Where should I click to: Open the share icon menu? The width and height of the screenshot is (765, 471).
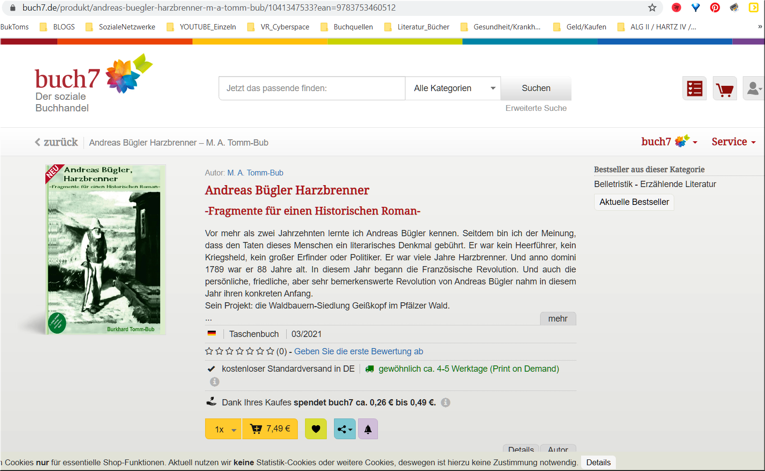click(345, 429)
